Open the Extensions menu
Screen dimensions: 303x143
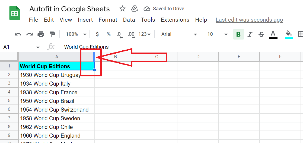click(x=175, y=20)
